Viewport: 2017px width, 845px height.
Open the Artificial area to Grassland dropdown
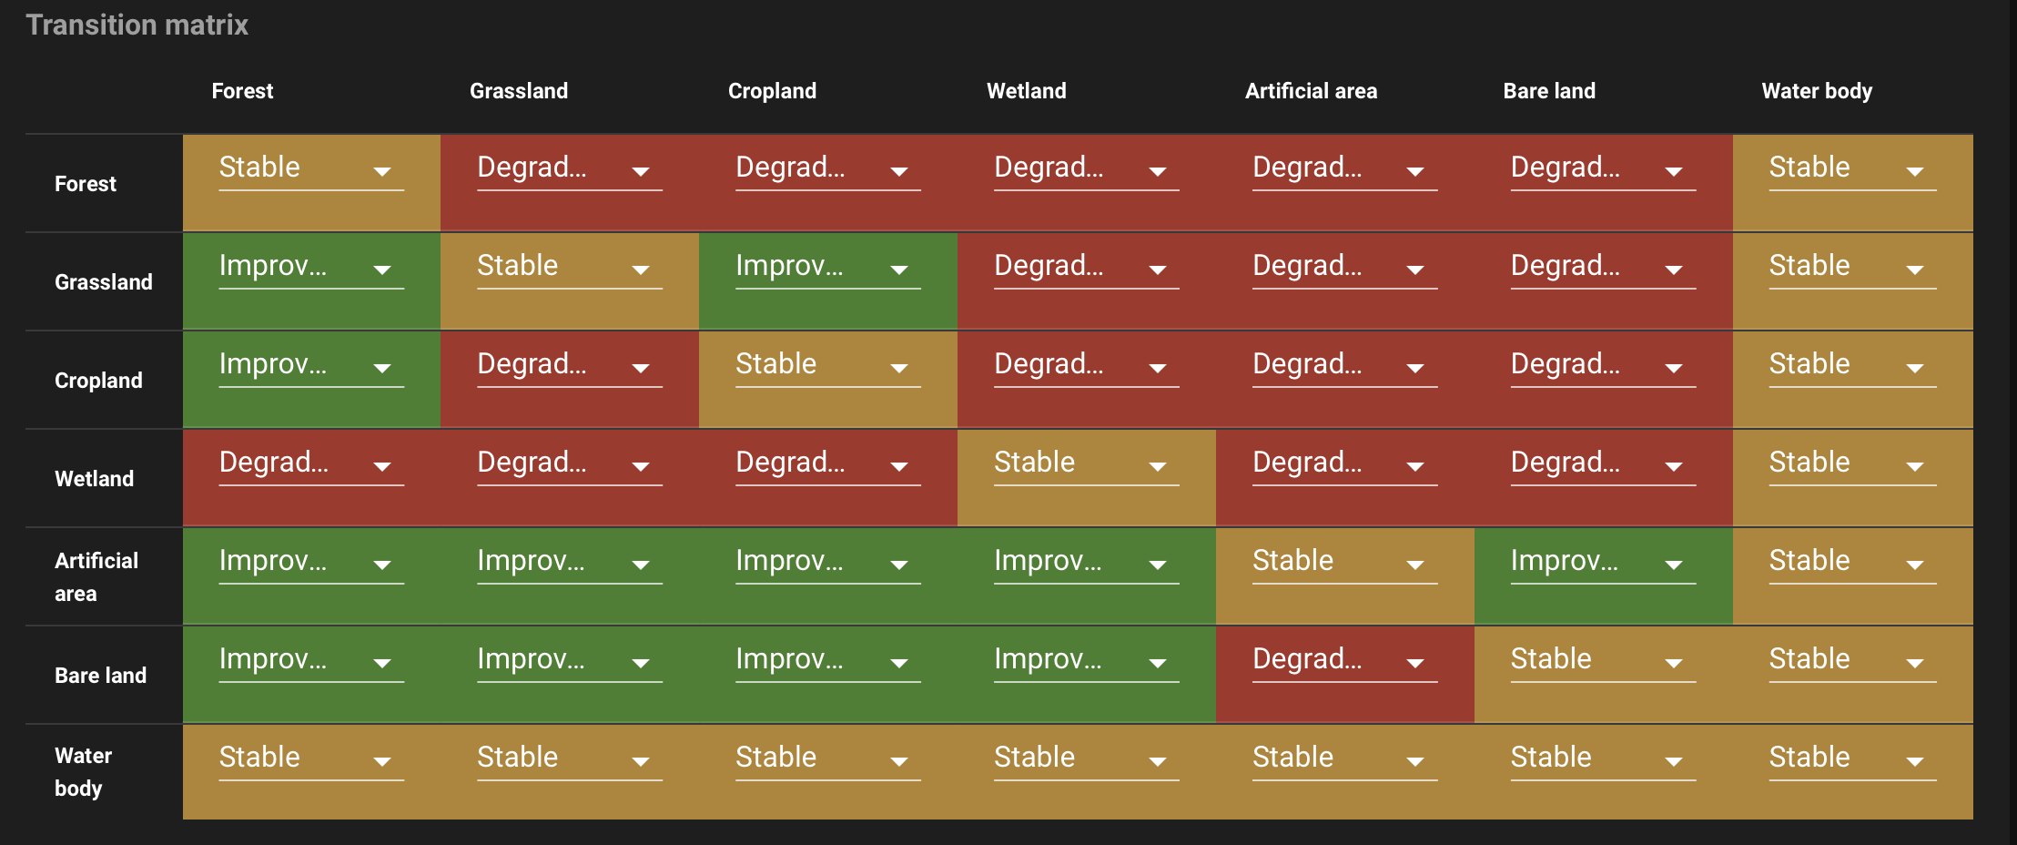click(x=570, y=562)
